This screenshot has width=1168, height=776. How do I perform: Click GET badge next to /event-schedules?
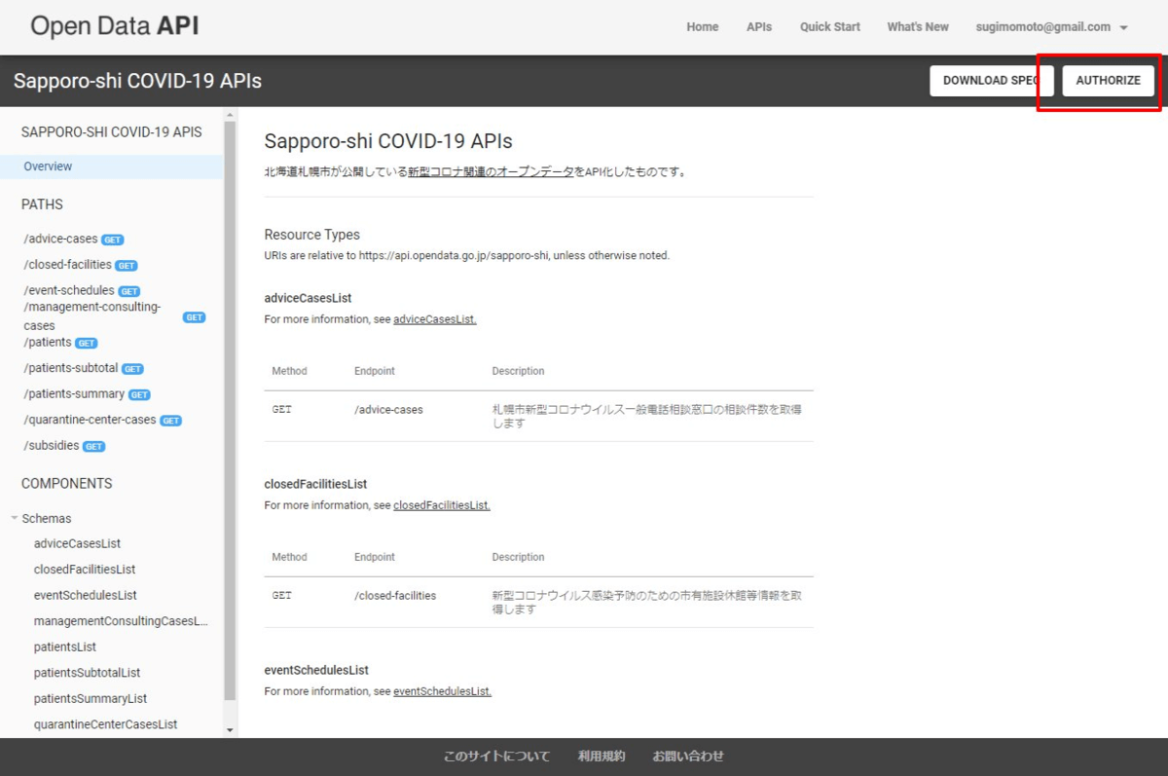(x=129, y=291)
